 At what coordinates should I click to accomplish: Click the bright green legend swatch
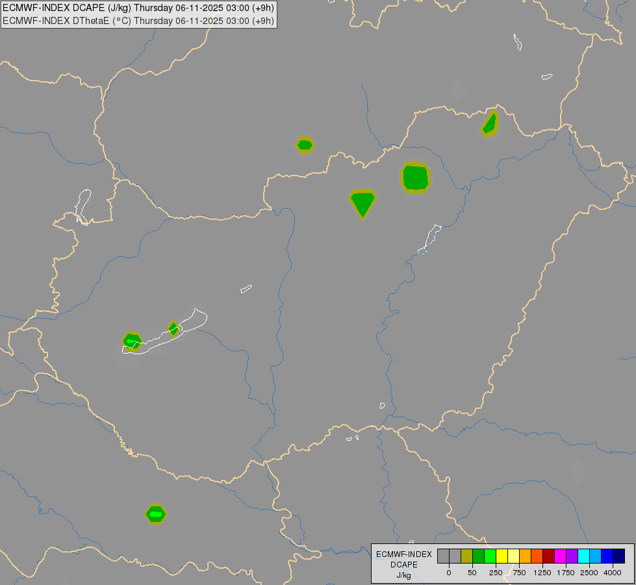pyautogui.click(x=490, y=556)
